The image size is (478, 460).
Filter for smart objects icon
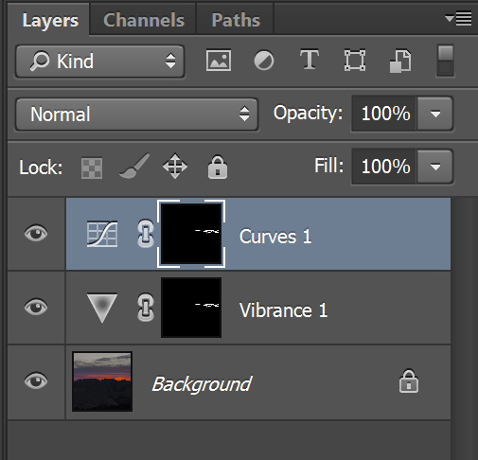tap(400, 61)
